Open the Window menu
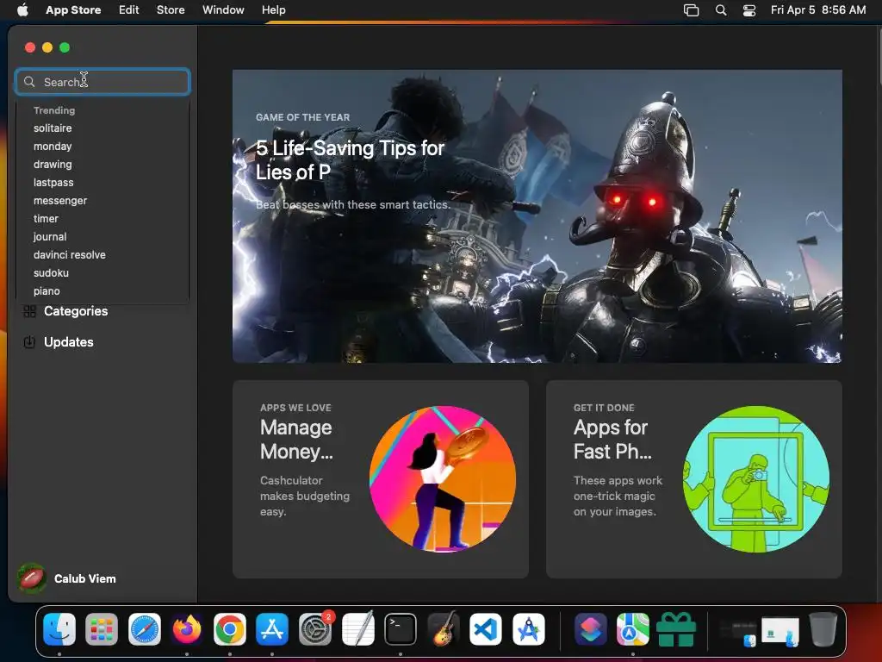 (x=223, y=9)
